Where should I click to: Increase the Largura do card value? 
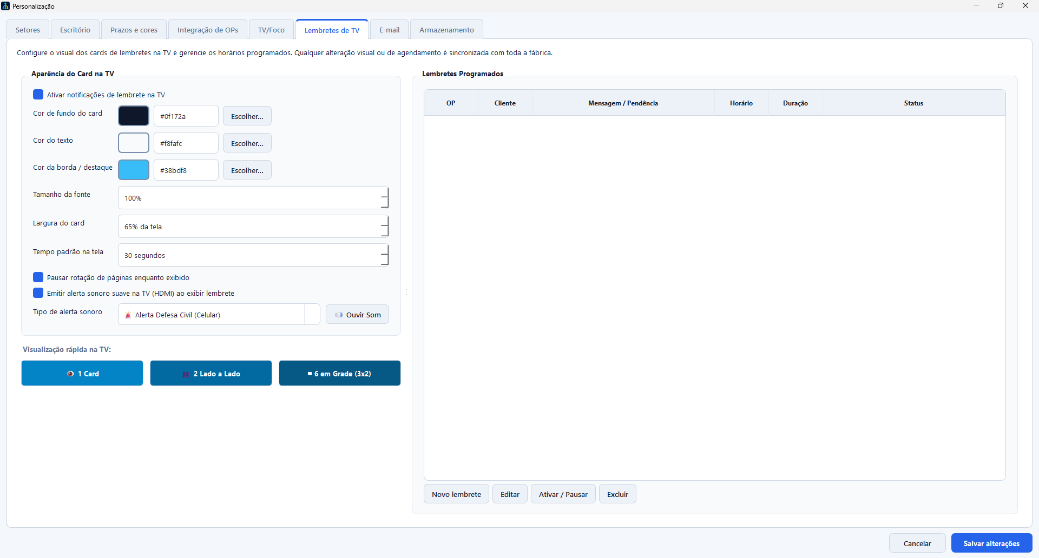click(384, 221)
